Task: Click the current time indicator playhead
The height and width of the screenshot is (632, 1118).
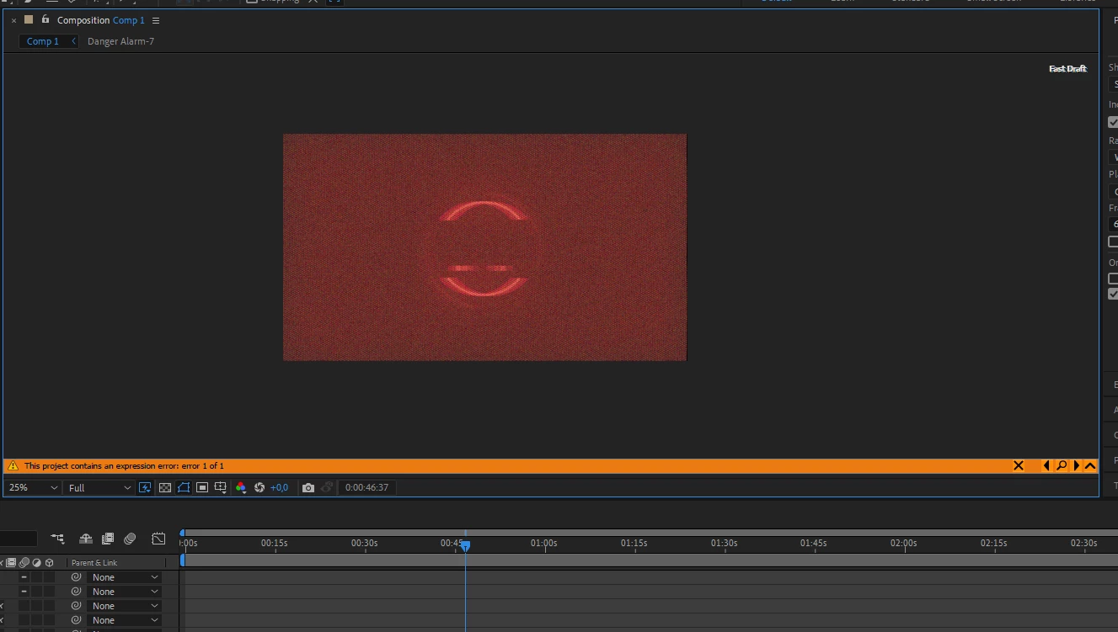Action: [465, 545]
